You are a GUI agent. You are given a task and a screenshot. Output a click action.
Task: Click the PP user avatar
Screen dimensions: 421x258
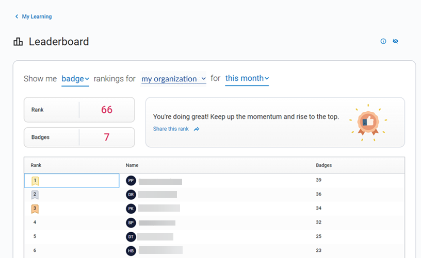click(131, 181)
